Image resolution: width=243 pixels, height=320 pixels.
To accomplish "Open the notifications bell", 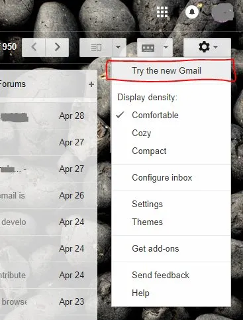I will (x=192, y=12).
